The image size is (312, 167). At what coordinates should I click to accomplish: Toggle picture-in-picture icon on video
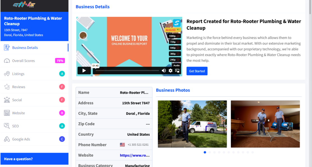(x=177, y=70)
